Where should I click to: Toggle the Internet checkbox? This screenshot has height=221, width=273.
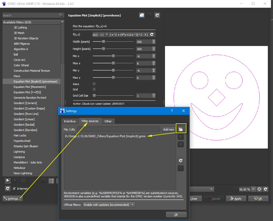click(x=14, y=188)
